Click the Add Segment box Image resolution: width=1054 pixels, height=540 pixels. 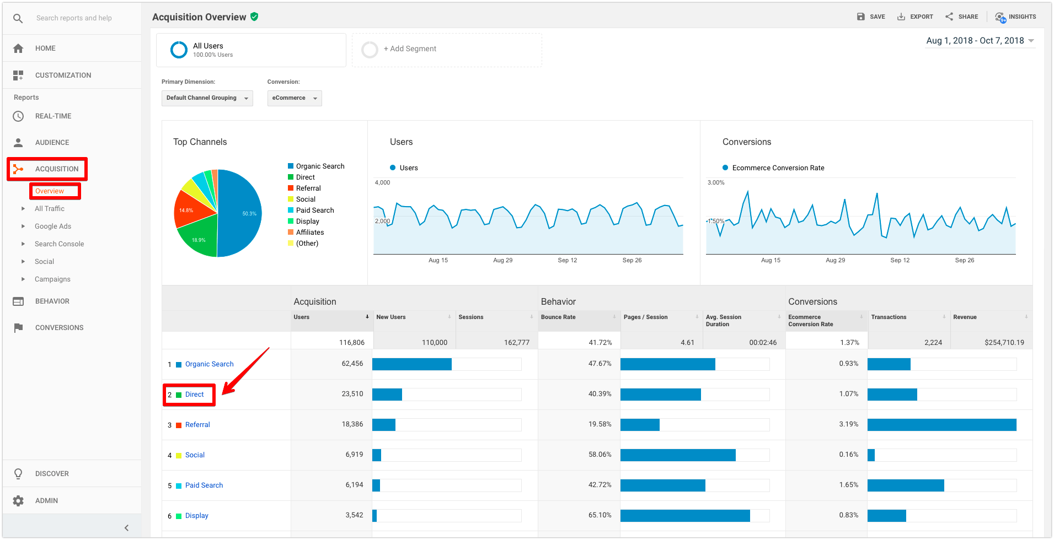(x=447, y=50)
